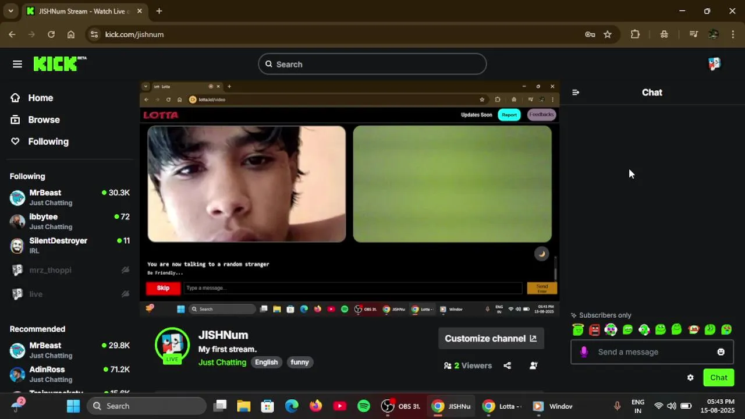Click the JISHNum live avatar
The image size is (745, 419).
172,345
